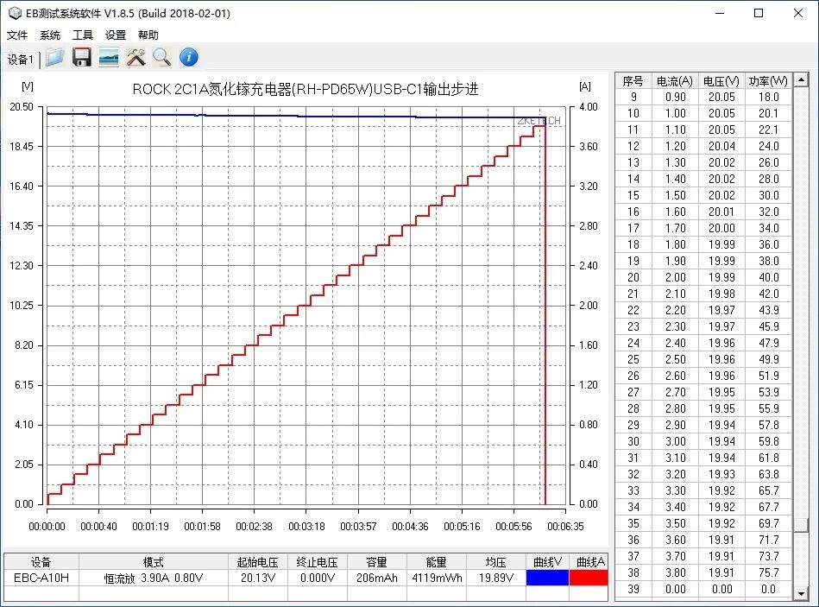Click the 容量 header in bottom table

(376, 562)
